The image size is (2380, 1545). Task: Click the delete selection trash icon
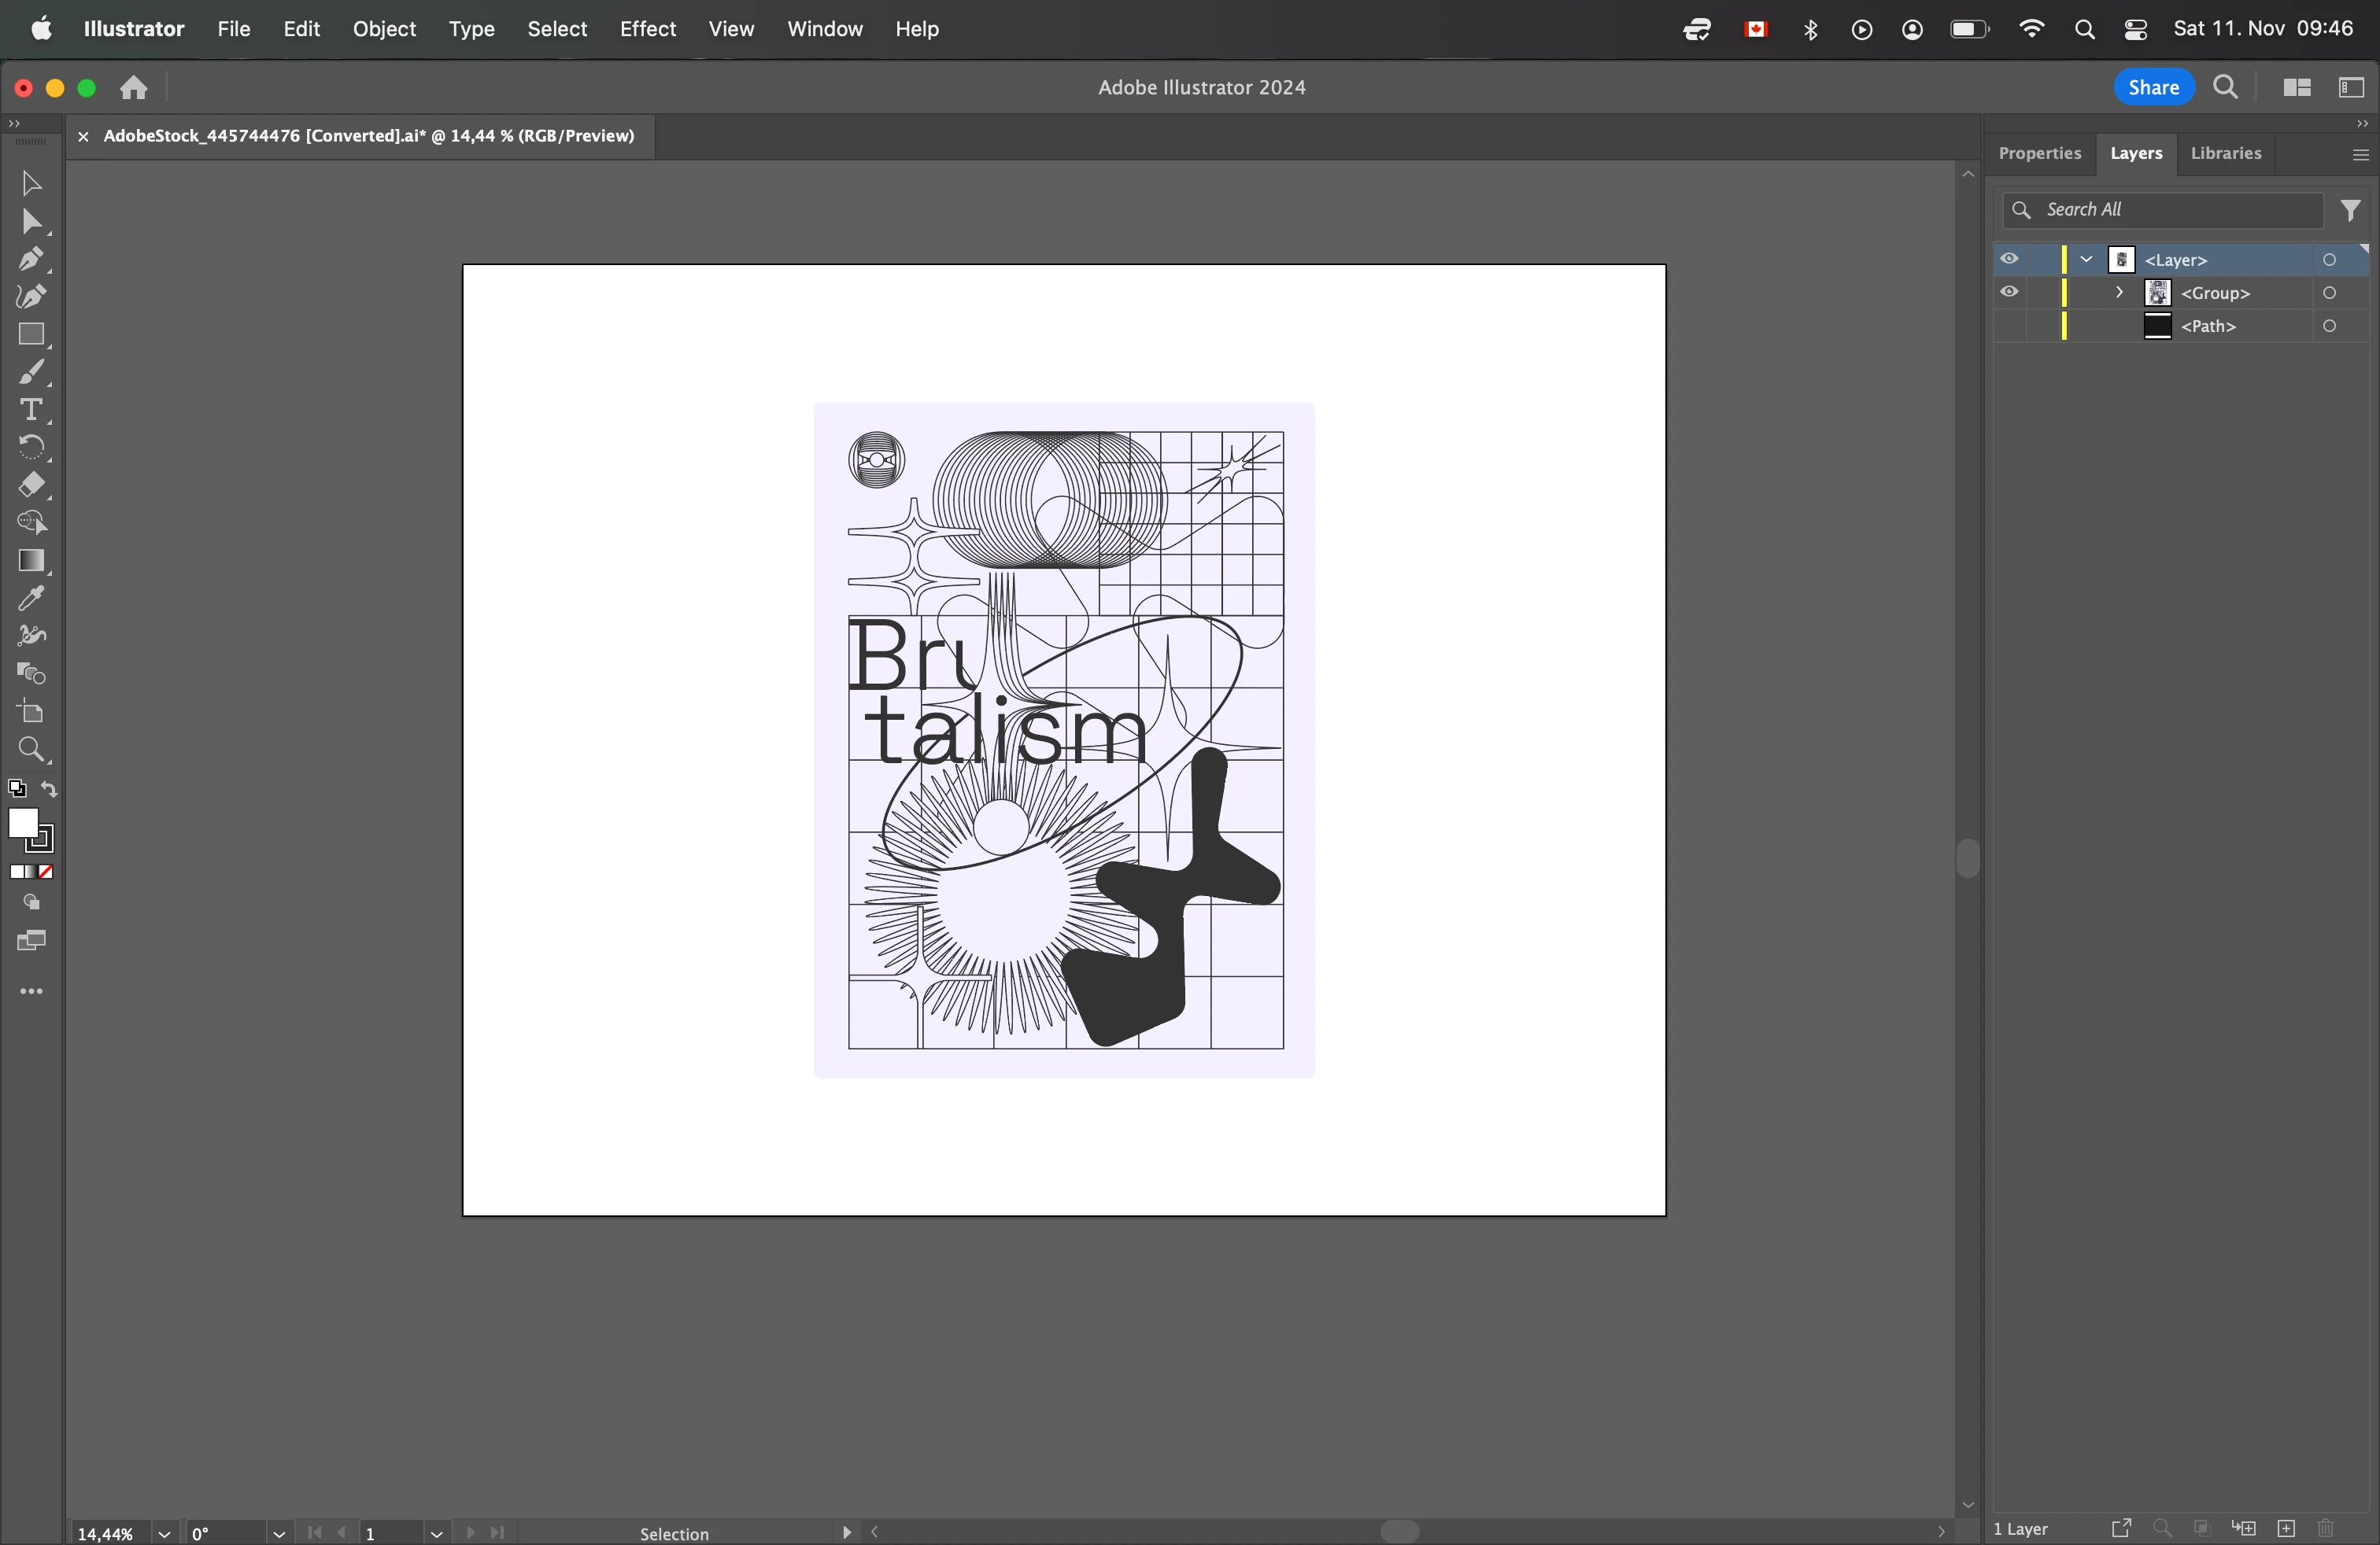click(x=2325, y=1528)
